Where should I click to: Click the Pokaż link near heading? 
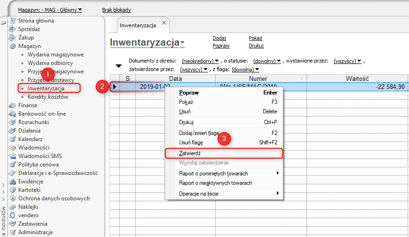coord(255,38)
